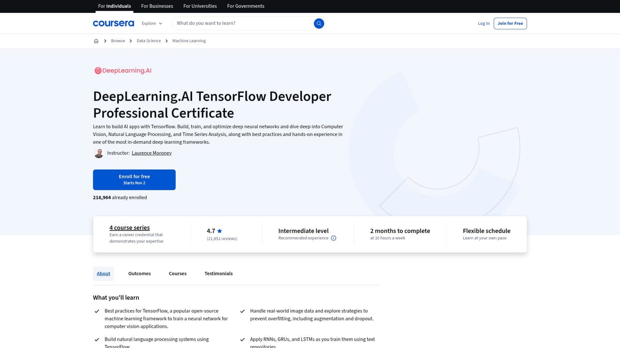The image size is (620, 348).
Task: Click checkmark beside 'Handle real-world image data'
Action: click(242, 311)
